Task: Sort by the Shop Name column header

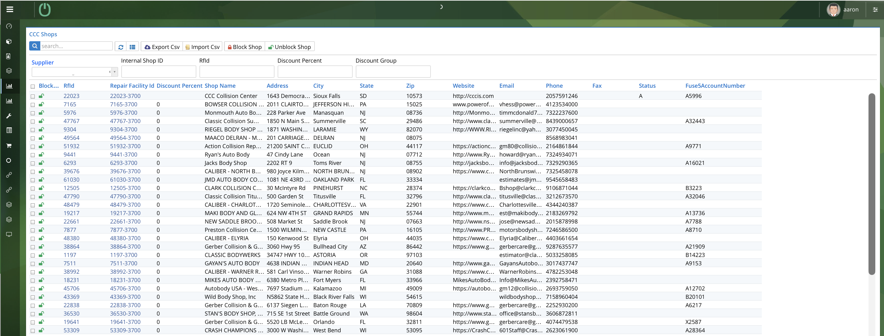Action: (220, 86)
